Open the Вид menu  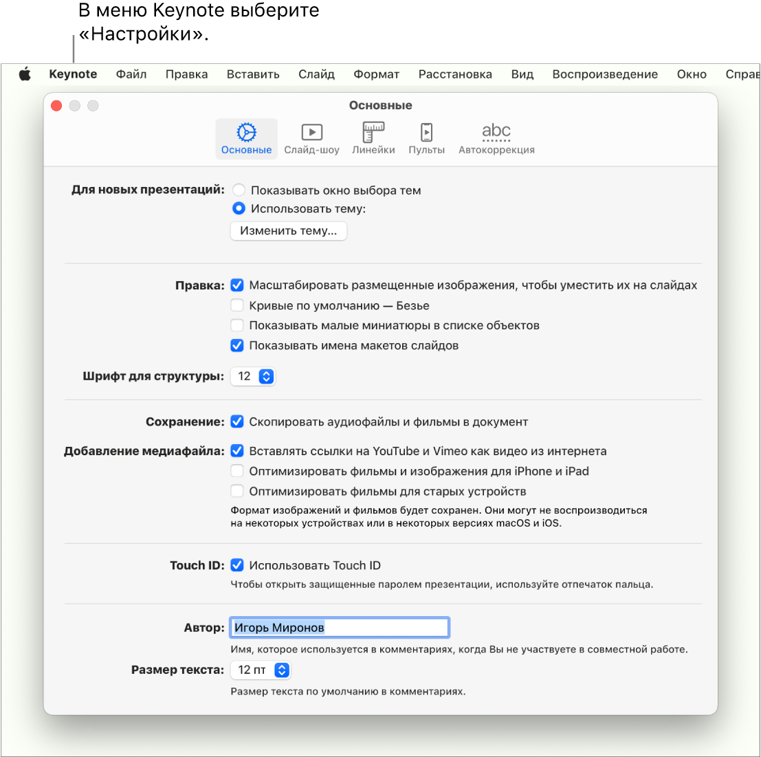click(522, 74)
